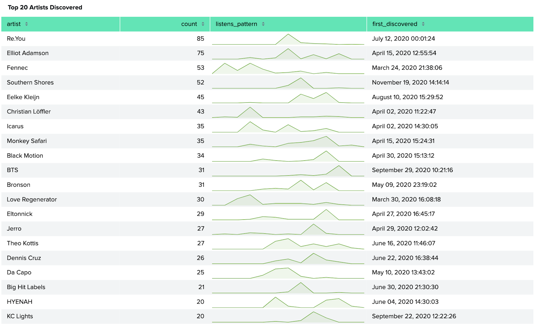Viewport: 537px width, 329px height.
Task: Click date May 09, 2020 23:19:02
Action: point(404,185)
